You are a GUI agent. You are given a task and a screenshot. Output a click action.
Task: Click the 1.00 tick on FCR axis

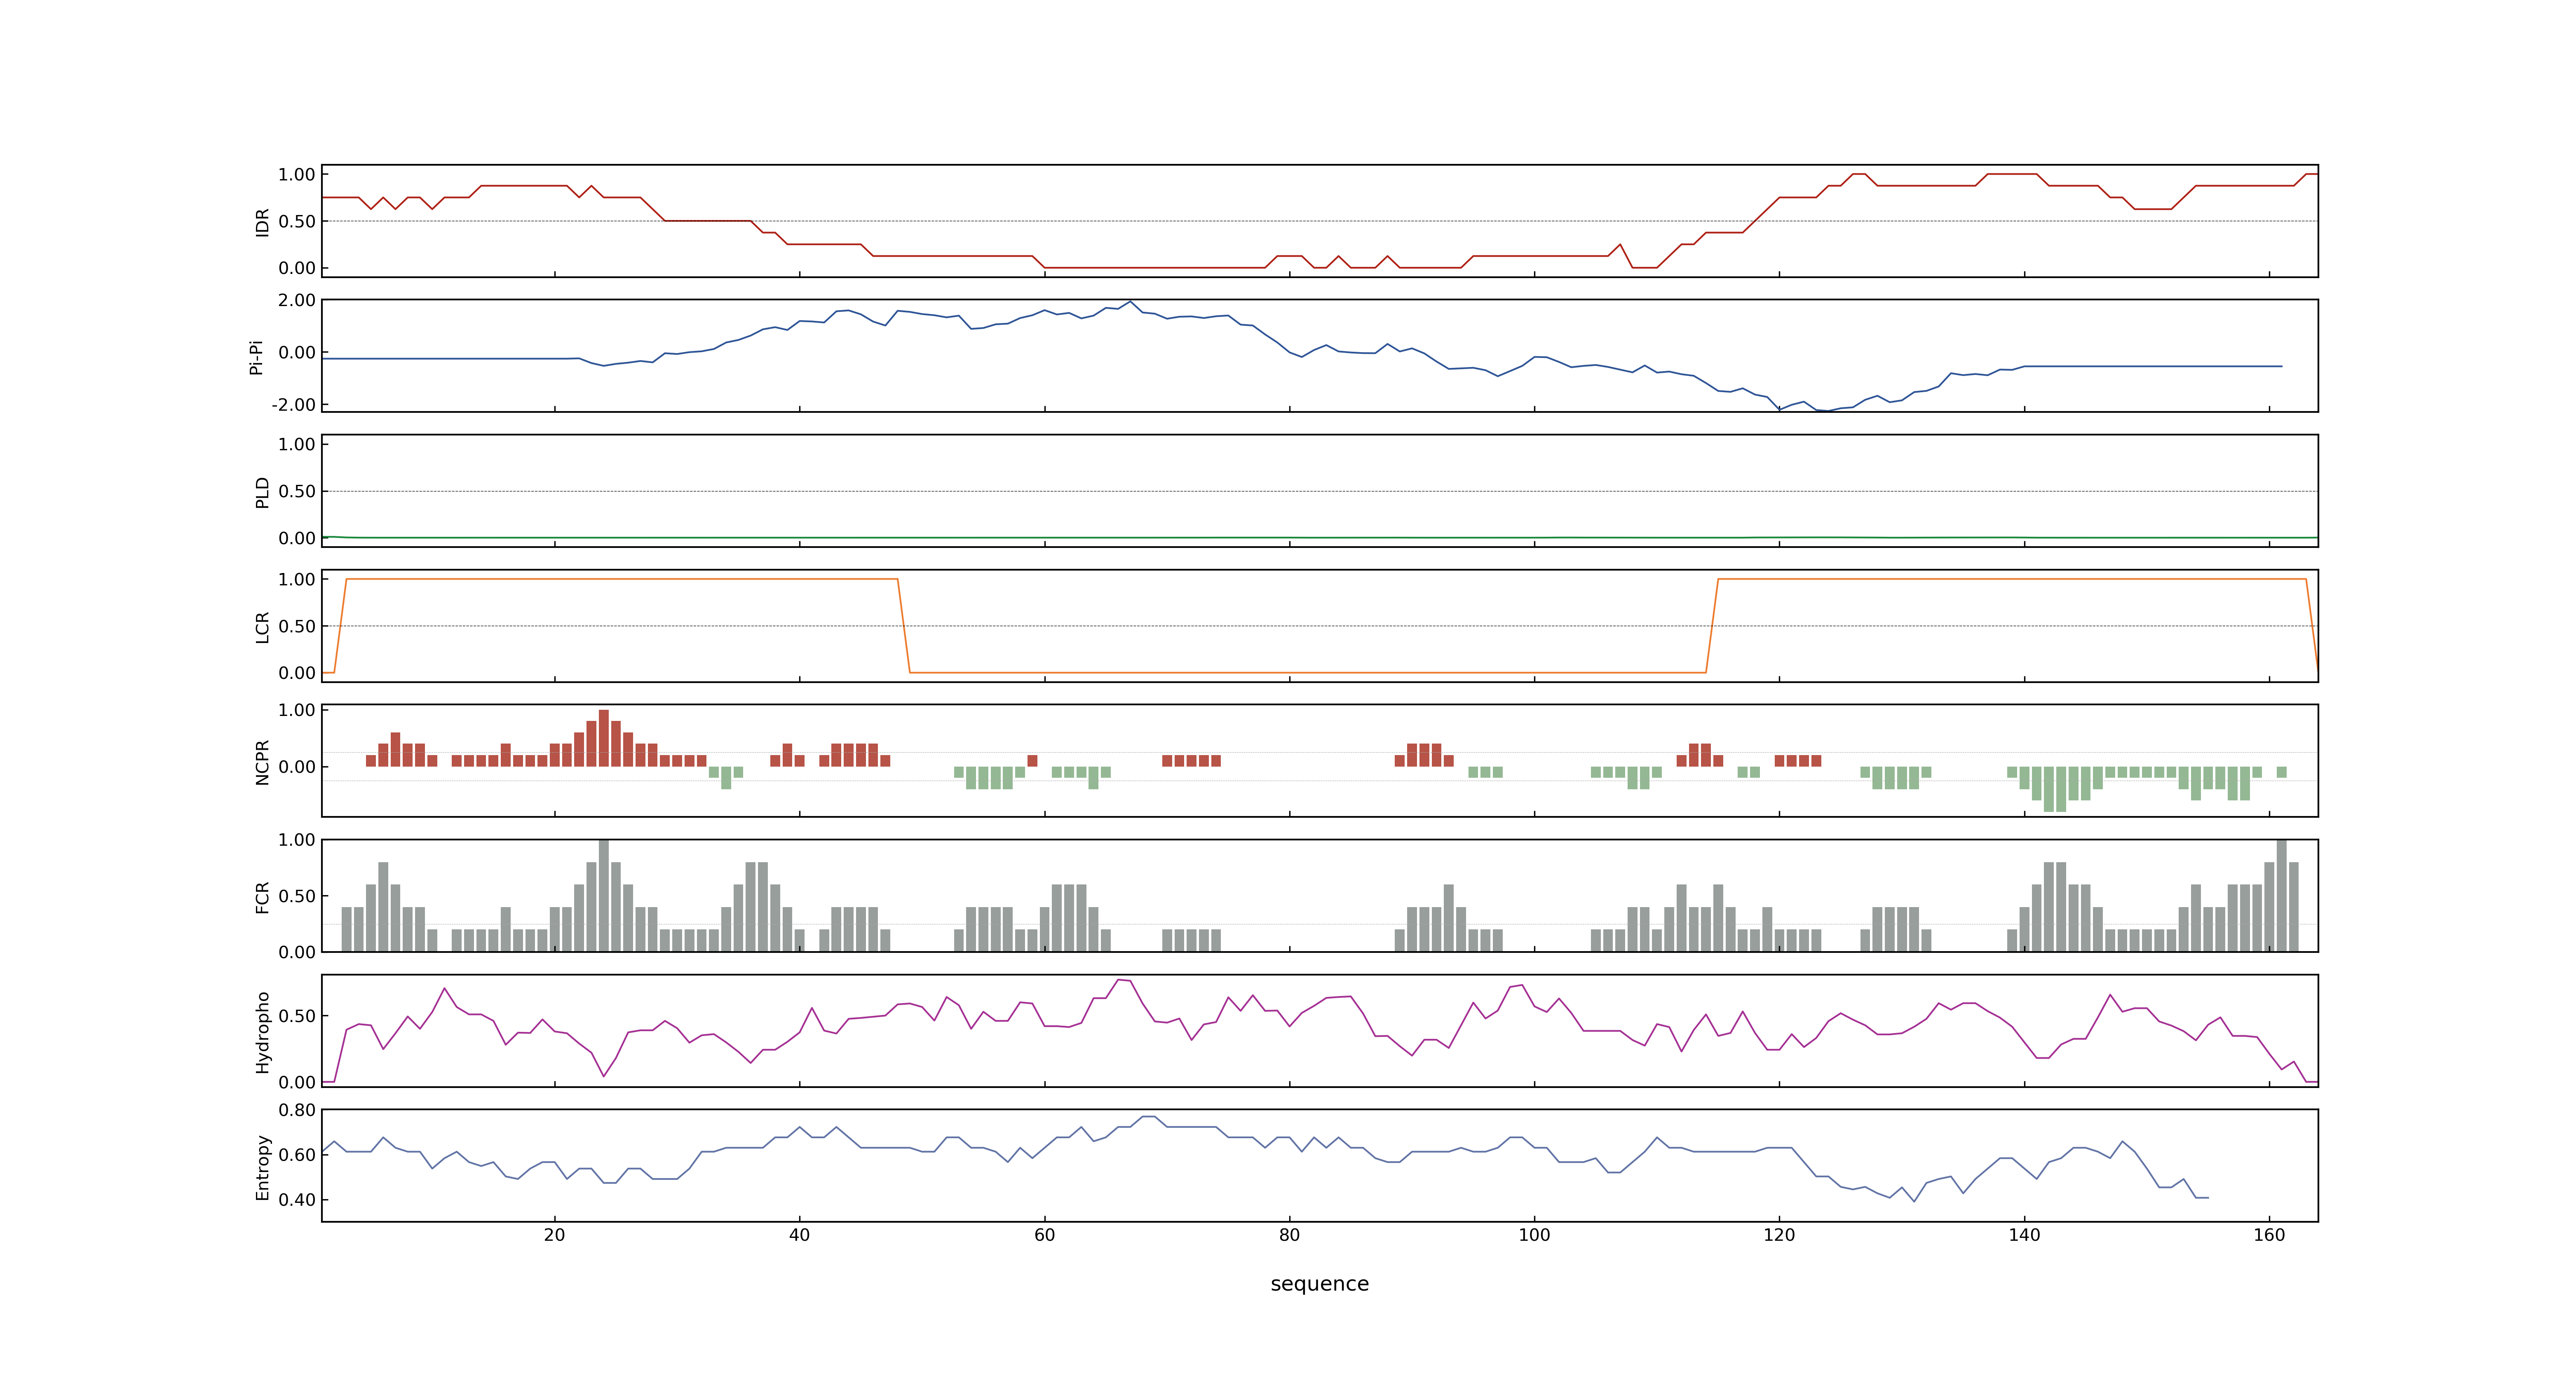[297, 840]
